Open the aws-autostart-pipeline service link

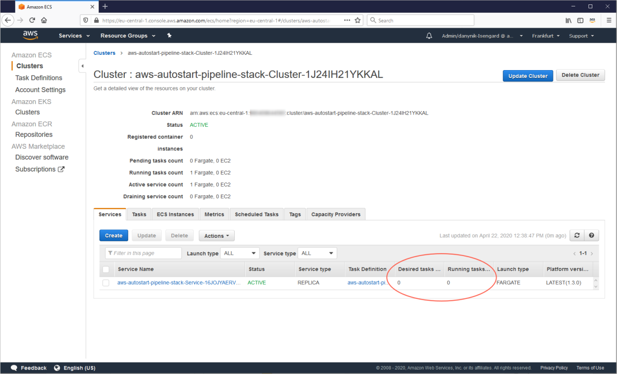(x=179, y=283)
